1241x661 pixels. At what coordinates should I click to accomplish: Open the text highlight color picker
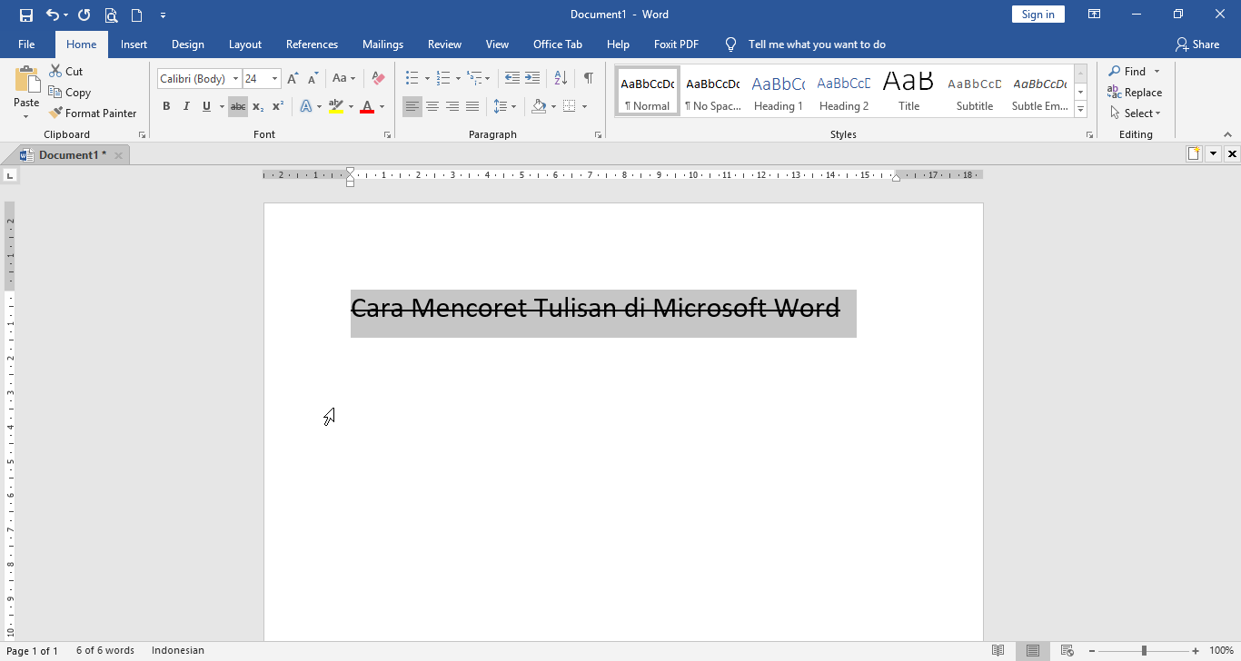(351, 106)
